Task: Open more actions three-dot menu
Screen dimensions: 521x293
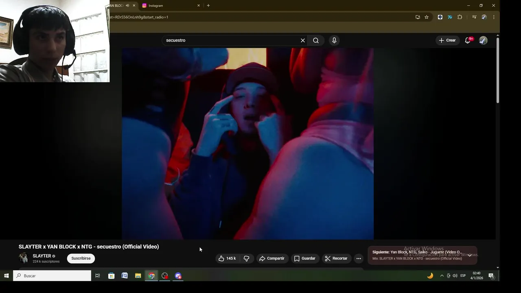Action: pos(359,258)
